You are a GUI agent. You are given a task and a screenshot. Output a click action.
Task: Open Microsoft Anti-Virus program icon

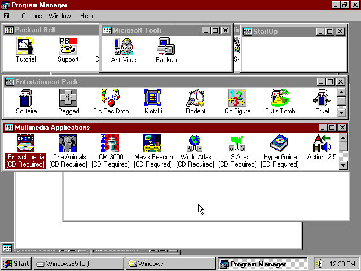coord(124,46)
